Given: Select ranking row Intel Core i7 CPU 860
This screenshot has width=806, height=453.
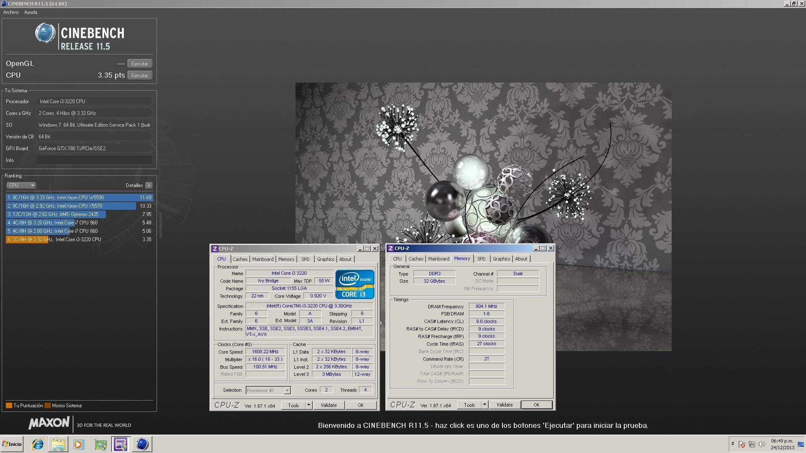Looking at the screenshot, I should 79,231.
